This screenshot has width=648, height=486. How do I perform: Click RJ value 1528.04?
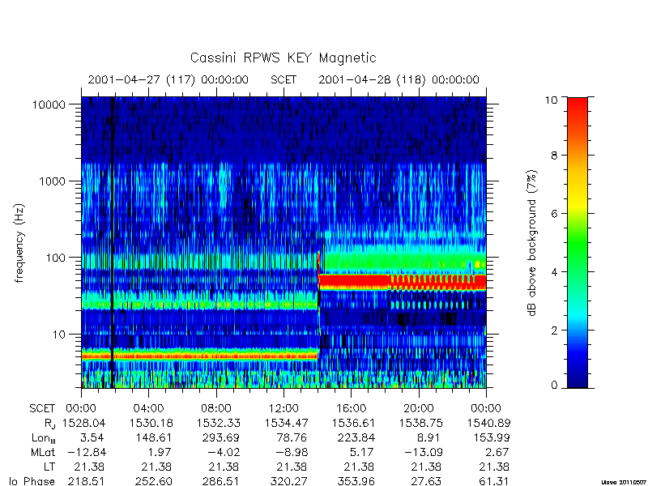coord(84,423)
